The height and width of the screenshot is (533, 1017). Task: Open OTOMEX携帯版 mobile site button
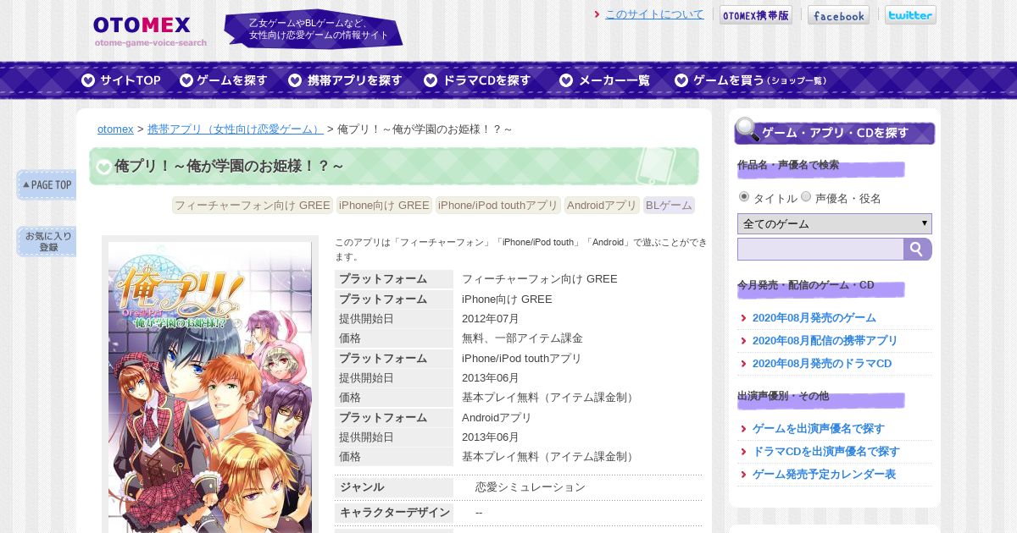tap(756, 15)
